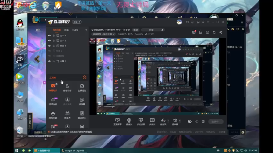Image resolution: width=273 pixels, height=153 pixels.
Task: Switch to the 我的场景 tab
Action: click(x=57, y=30)
